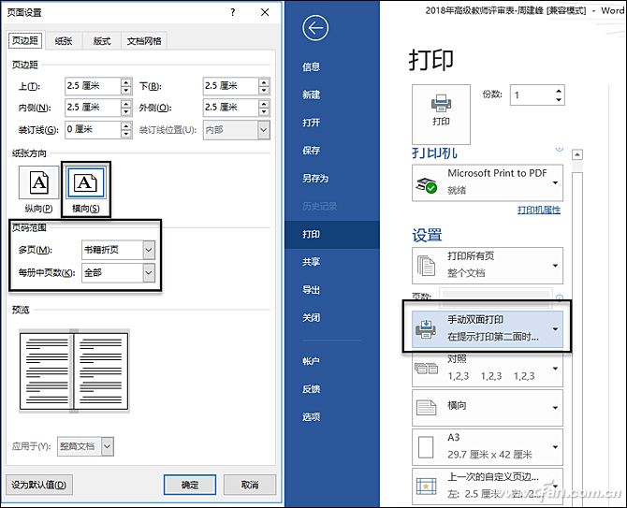The image size is (627, 508).
Task: Increase print copies 份数 with up arrow
Action: 559,91
